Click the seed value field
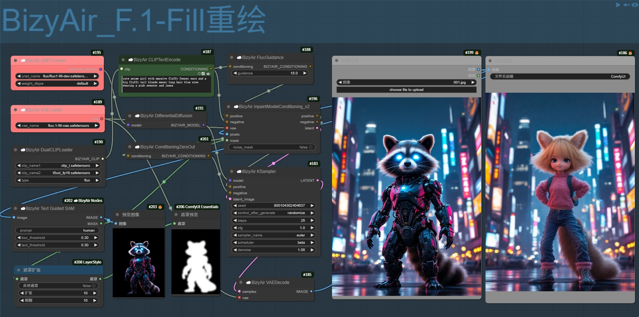This screenshot has height=317, width=639. 274,206
